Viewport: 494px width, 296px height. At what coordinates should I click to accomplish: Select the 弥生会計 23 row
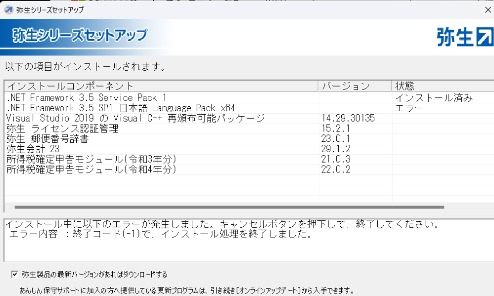click(249, 149)
